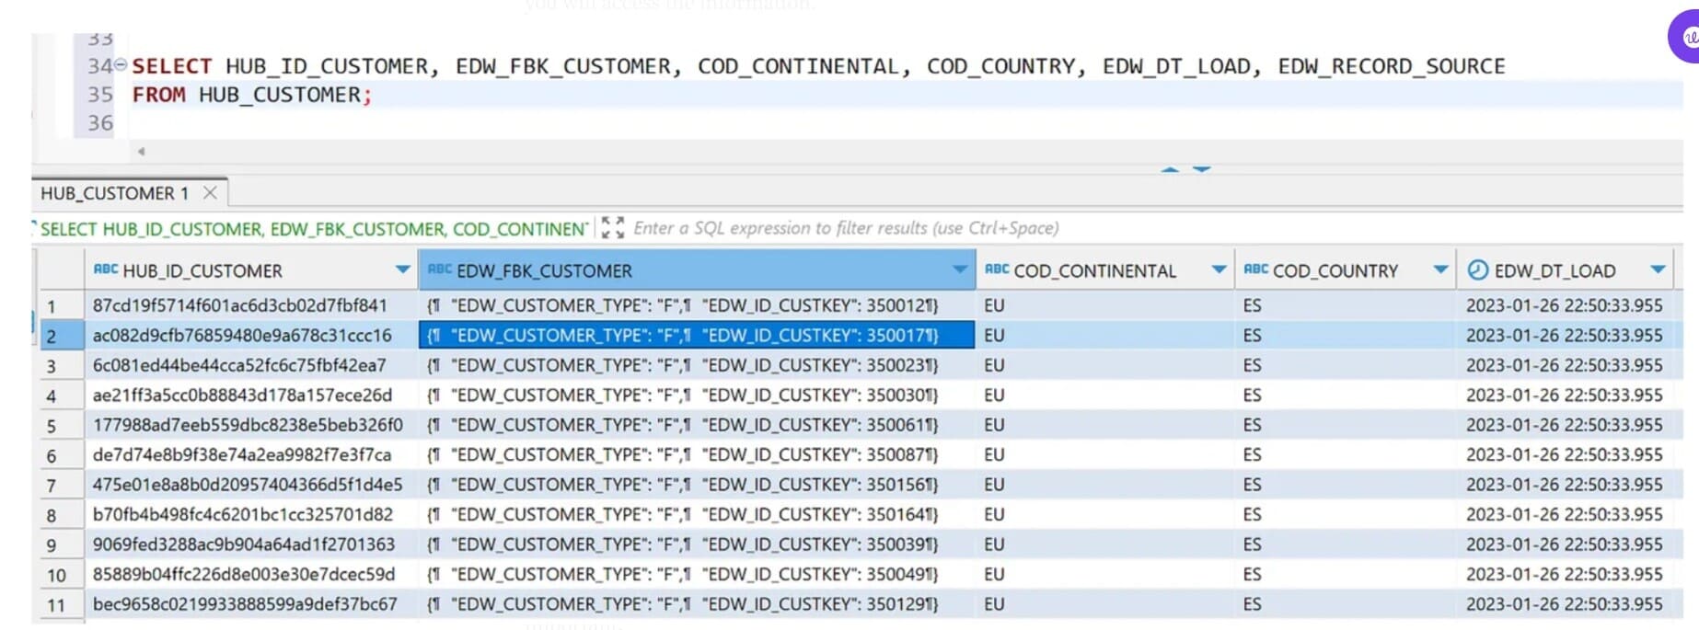Click the executed SELECT query text label

313,229
